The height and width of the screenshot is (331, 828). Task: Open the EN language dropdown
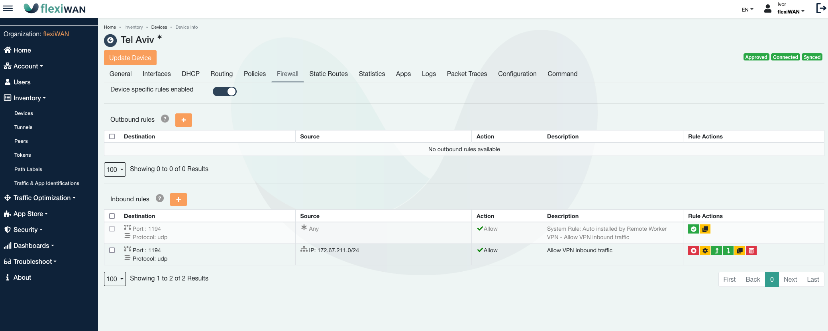[747, 10]
